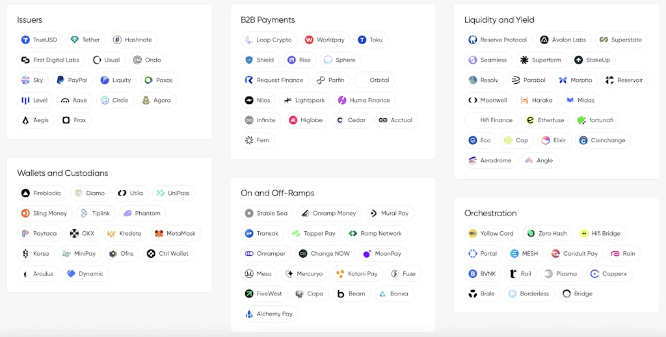The width and height of the screenshot is (666, 337).
Task: Select the Huma Finance chip
Action: pyautogui.click(x=364, y=100)
